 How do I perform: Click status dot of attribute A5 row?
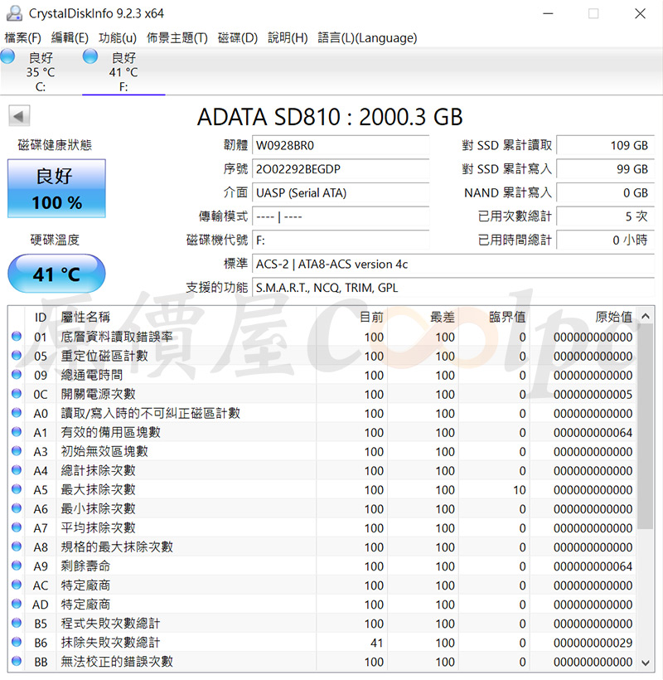pos(17,488)
